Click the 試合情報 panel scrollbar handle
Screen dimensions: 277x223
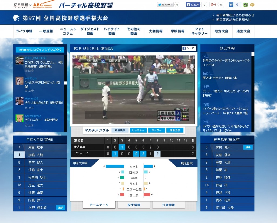click(x=253, y=54)
